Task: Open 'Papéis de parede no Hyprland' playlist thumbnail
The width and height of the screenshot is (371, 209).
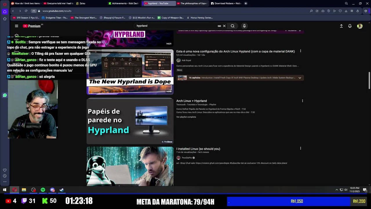Action: (x=130, y=121)
